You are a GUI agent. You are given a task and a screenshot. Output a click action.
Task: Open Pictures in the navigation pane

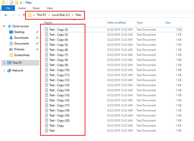tap(19, 49)
